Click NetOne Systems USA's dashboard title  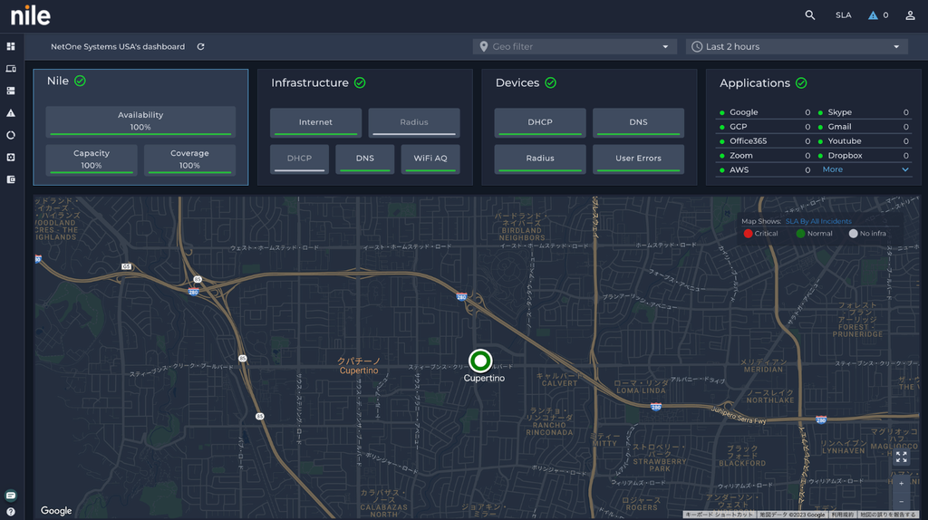point(118,47)
